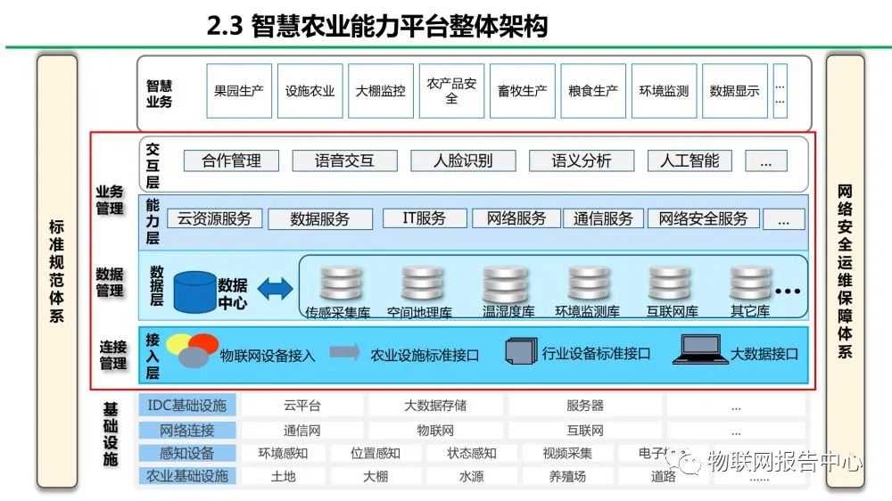Click the blue double-headed arrow icon
This screenshot has width=892, height=501.
[275, 289]
